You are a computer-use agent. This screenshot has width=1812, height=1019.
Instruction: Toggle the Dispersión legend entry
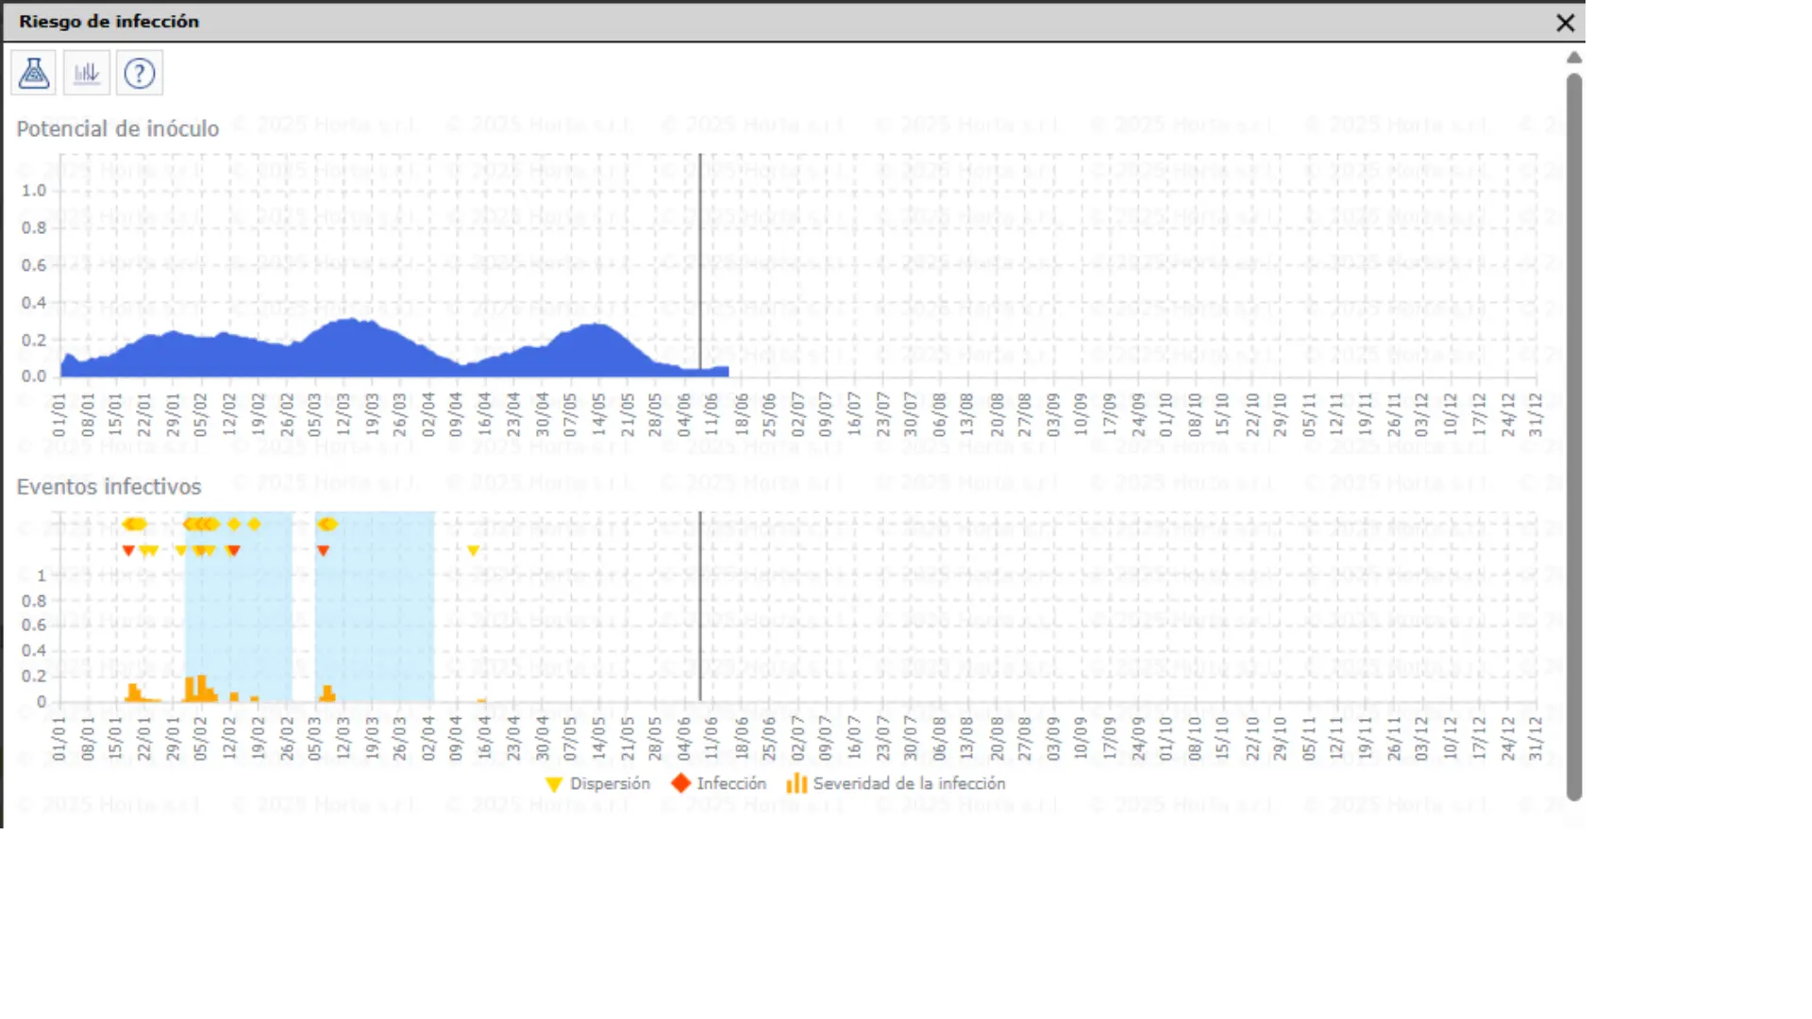pyautogui.click(x=597, y=784)
